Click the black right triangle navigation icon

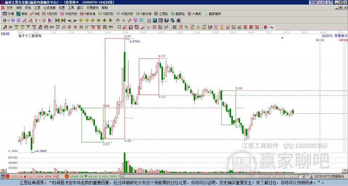pyautogui.click(x=75, y=20)
